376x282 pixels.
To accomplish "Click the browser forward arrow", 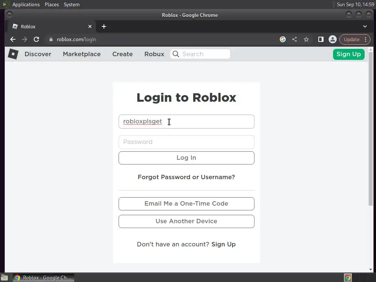I will click(x=25, y=39).
